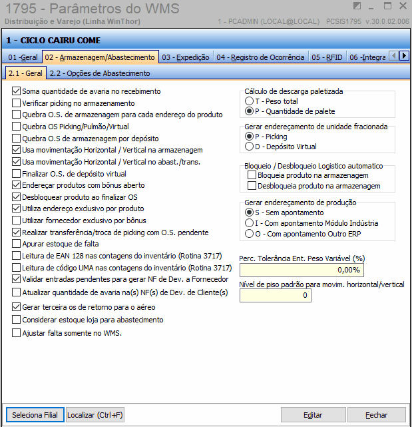The image size is (412, 427).
Task: Click the window resize icon beside minimize
Action: [x=357, y=6]
